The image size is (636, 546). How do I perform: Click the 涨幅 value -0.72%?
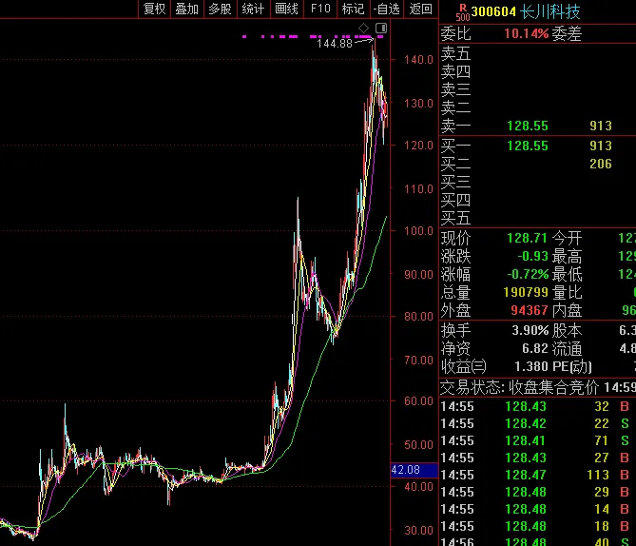click(528, 274)
